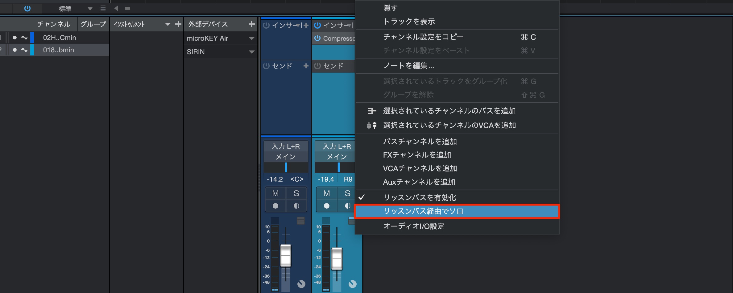The height and width of the screenshot is (293, 733).
Task: Open automation mode icon below second fader
Action: 353,284
